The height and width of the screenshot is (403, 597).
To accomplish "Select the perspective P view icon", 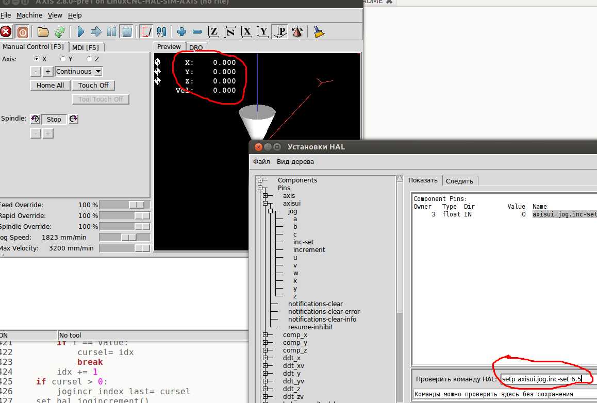I will [x=280, y=31].
